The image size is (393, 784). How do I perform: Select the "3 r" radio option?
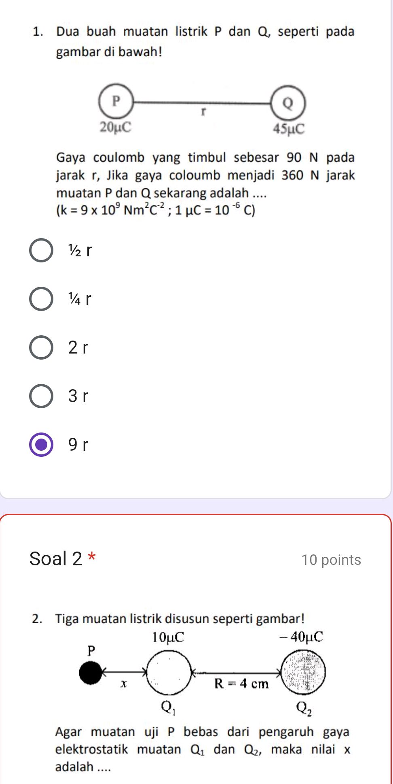[41, 396]
